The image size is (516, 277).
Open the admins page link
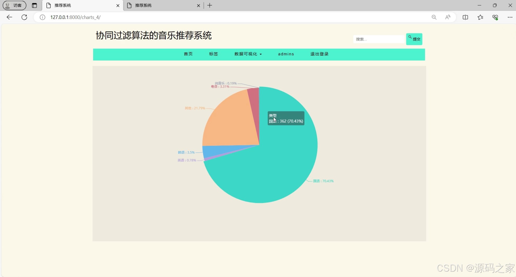[x=286, y=54]
